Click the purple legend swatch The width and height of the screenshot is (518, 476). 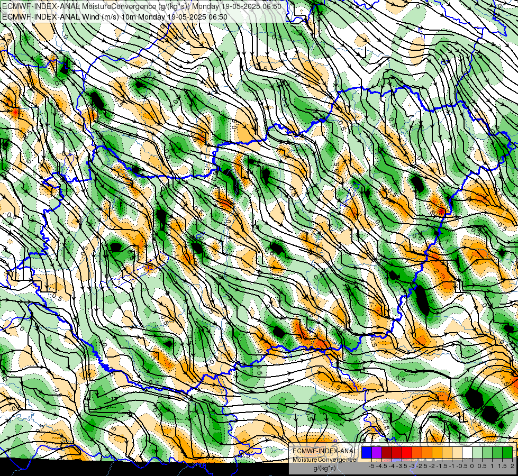(377, 453)
